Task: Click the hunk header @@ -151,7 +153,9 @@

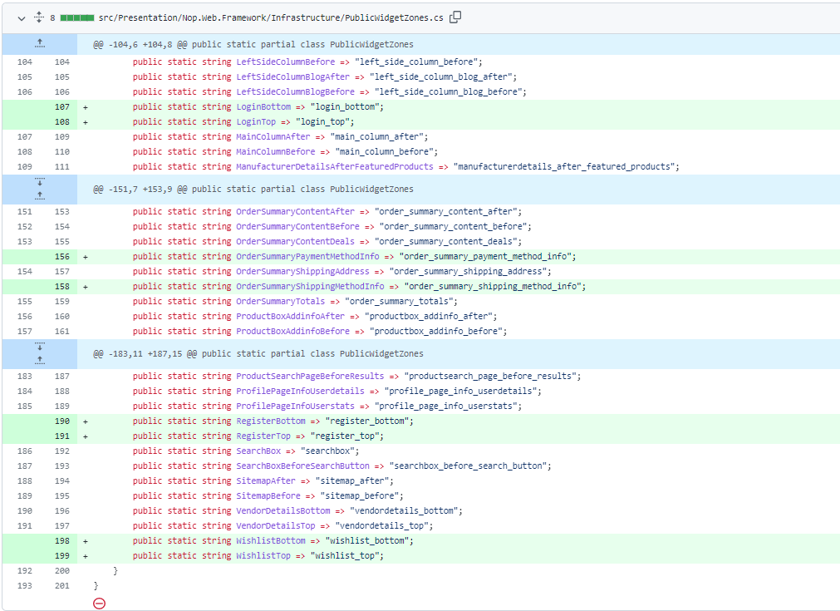Action: point(253,190)
